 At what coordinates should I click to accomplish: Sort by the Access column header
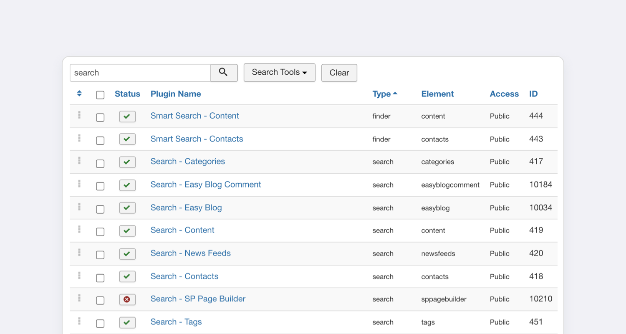[504, 94]
